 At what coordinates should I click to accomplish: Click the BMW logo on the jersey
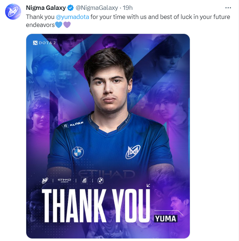78,152
